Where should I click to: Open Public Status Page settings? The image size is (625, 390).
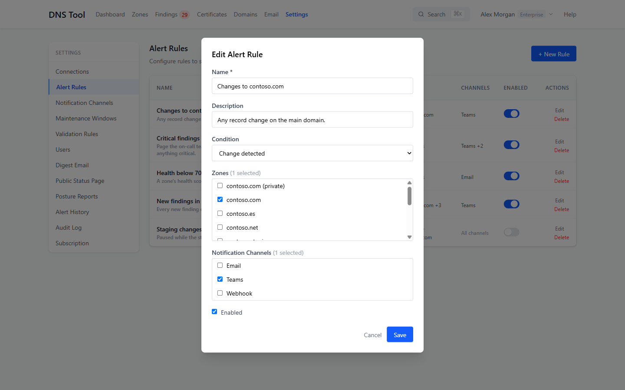(94, 181)
